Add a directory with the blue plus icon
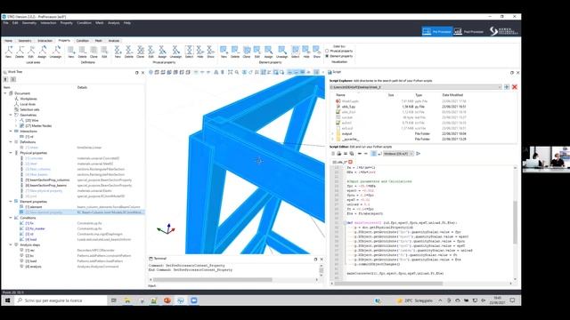The image size is (570, 320). (507, 87)
